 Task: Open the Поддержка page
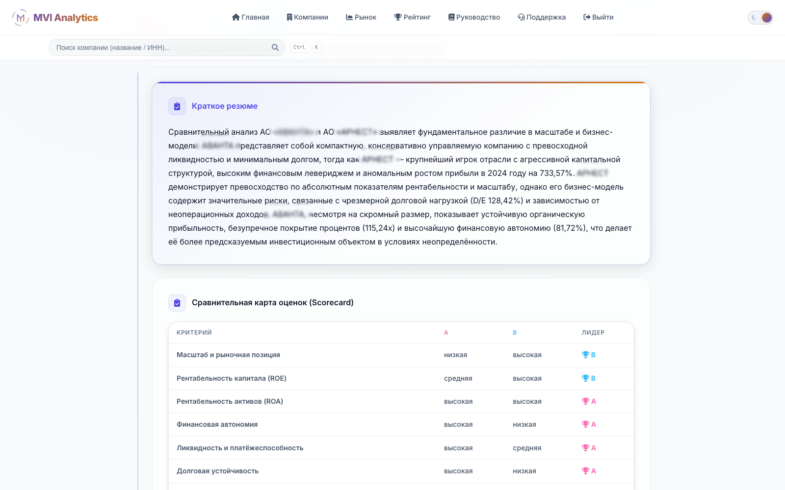point(542,17)
